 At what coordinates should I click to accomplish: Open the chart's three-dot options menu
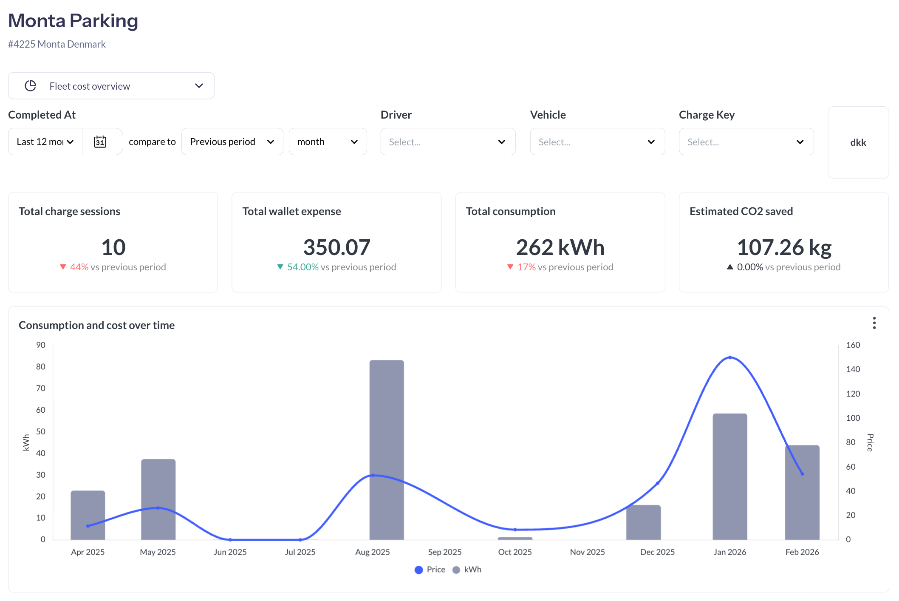pyautogui.click(x=874, y=323)
